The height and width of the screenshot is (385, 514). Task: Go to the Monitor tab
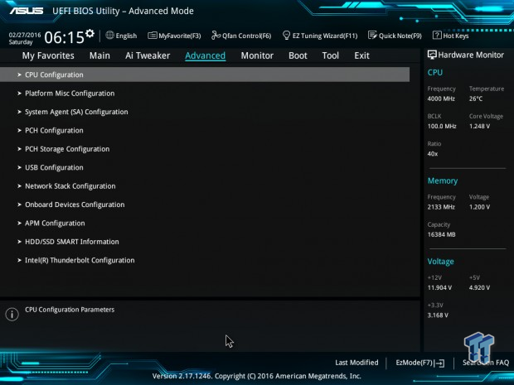257,55
